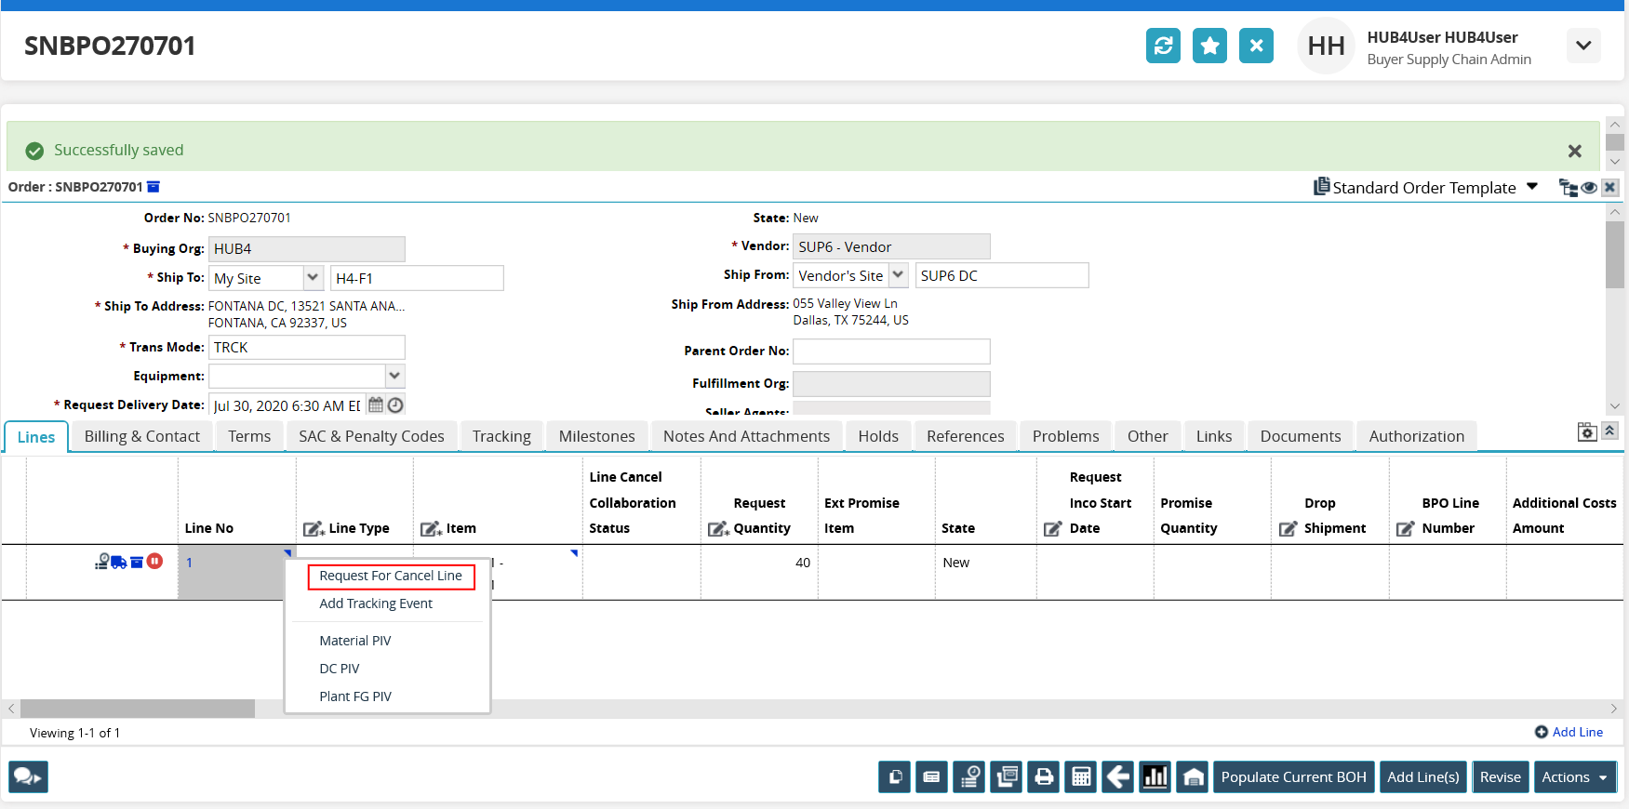Open the Ship To site type dropdown
This screenshot has width=1629, height=809.
click(314, 278)
